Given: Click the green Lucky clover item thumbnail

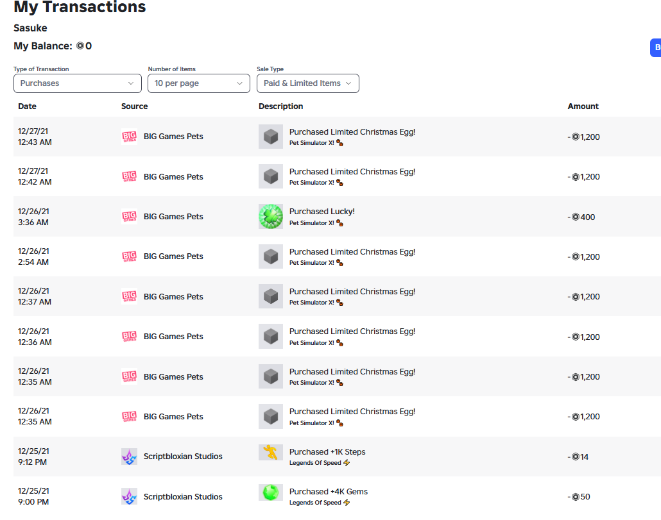Looking at the screenshot, I should [271, 217].
